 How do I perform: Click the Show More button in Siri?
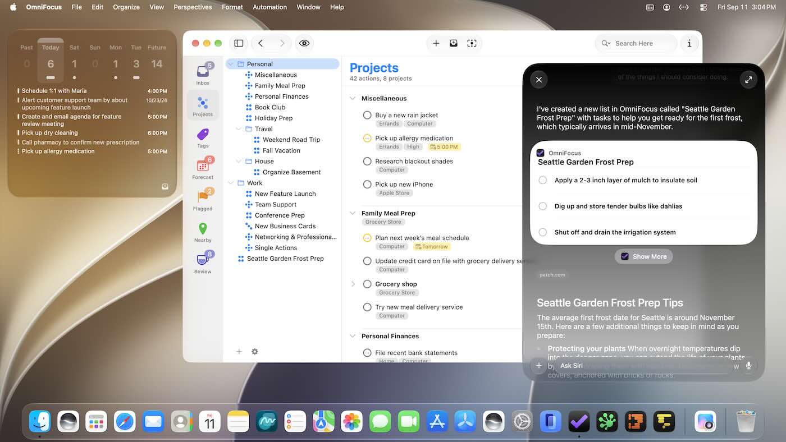click(x=644, y=256)
